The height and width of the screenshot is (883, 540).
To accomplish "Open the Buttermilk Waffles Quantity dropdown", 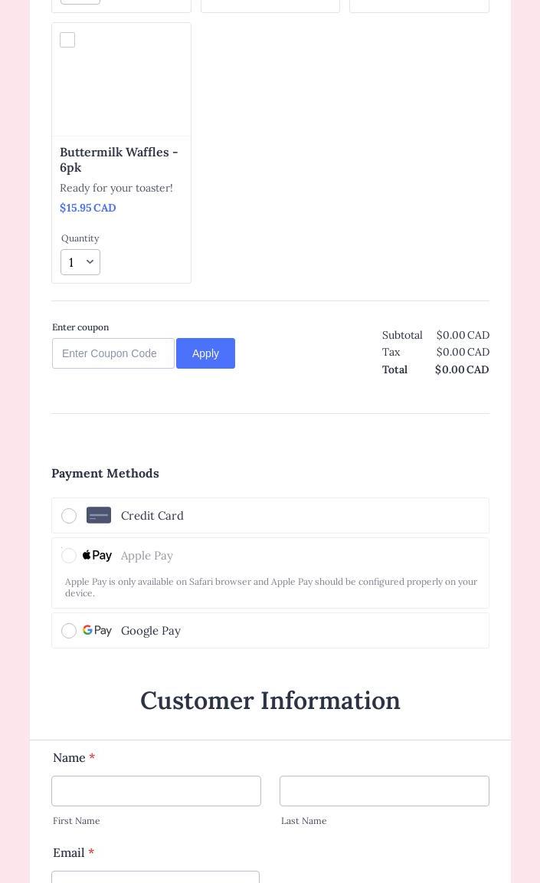I will click(x=80, y=262).
